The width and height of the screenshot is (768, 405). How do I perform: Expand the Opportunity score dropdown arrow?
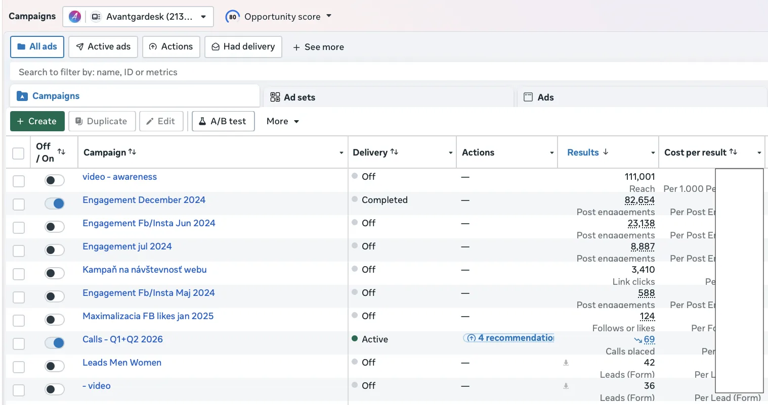pyautogui.click(x=329, y=16)
